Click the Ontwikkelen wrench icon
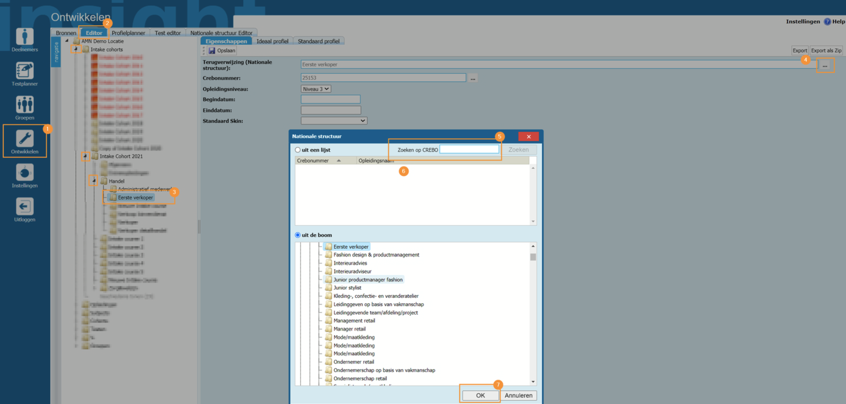This screenshot has height=404, width=846. coord(25,138)
